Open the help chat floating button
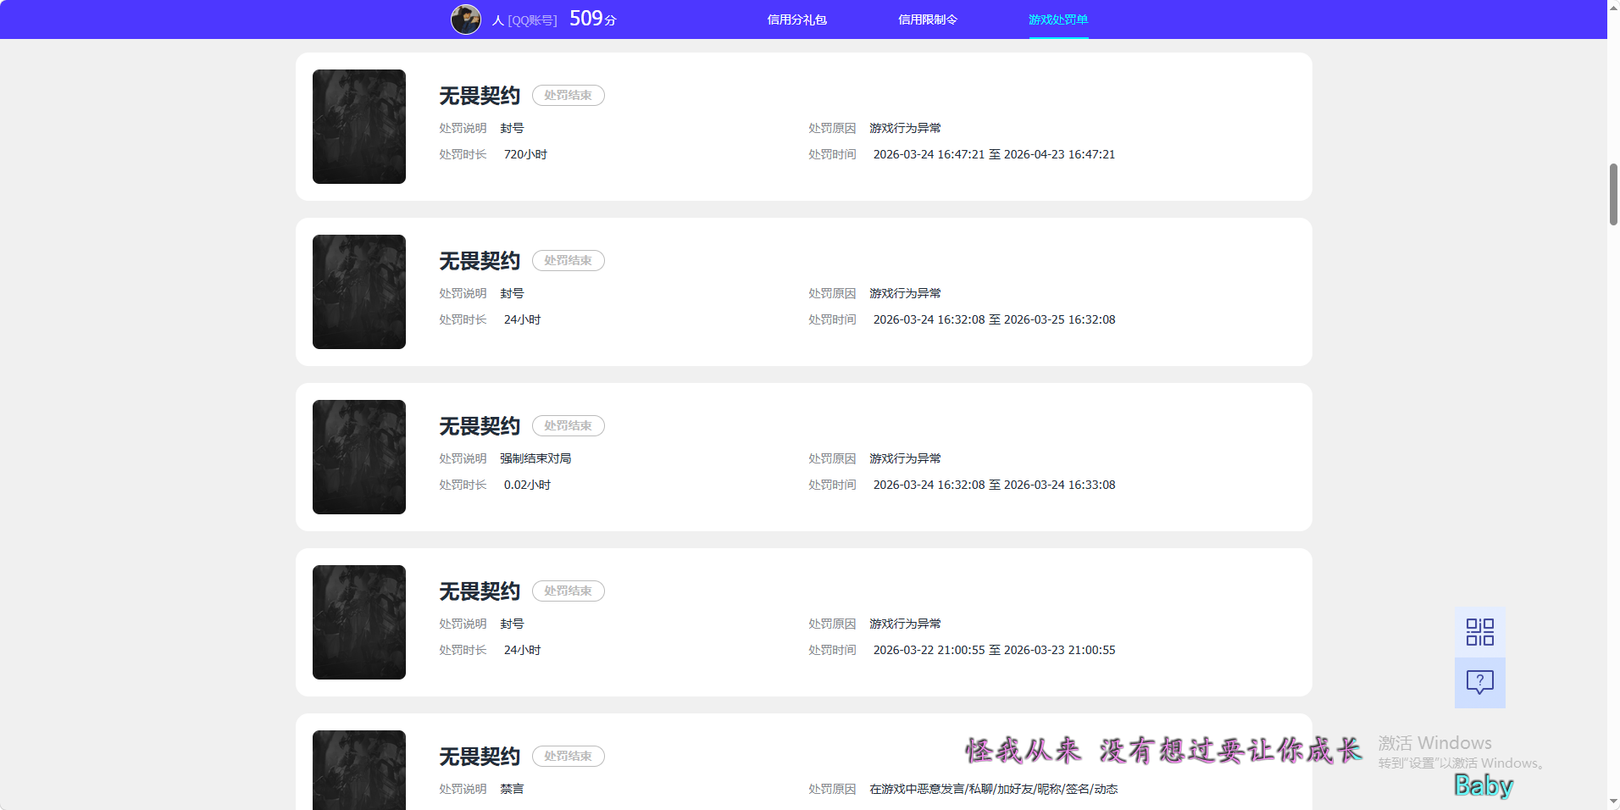The height and width of the screenshot is (810, 1620). [x=1479, y=683]
